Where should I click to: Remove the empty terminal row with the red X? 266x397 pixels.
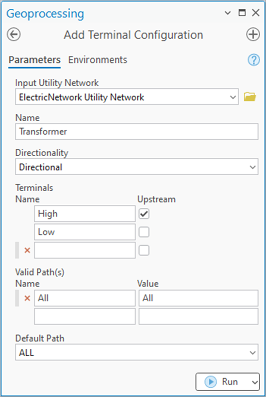pos(27,251)
